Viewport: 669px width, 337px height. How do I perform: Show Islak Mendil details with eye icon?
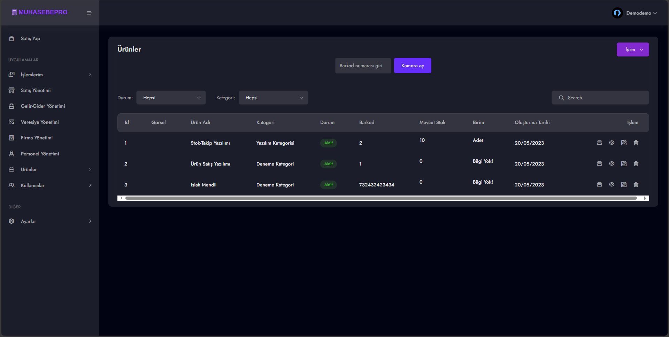(612, 185)
